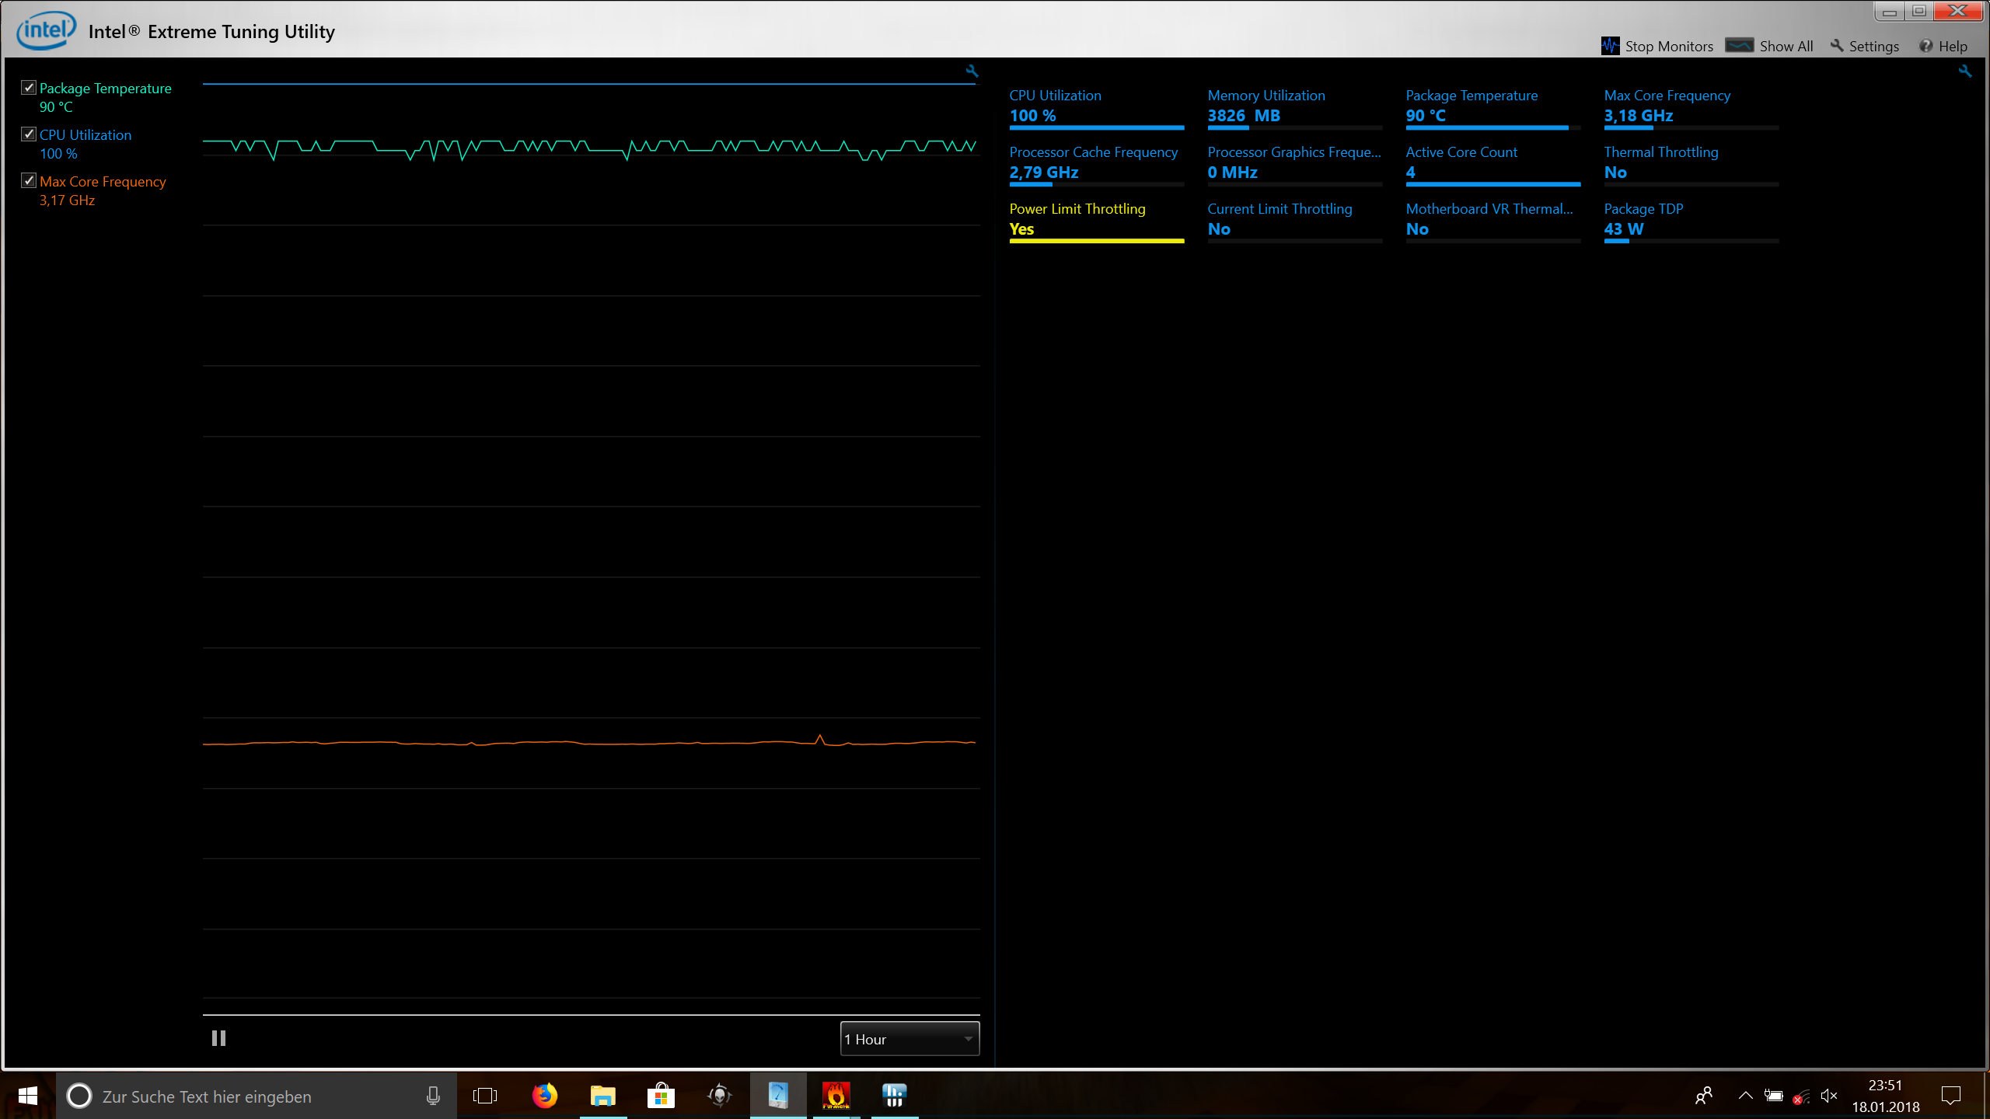Select the CPU Utilization monitor tile
The image size is (1990, 1119).
coord(1096,107)
